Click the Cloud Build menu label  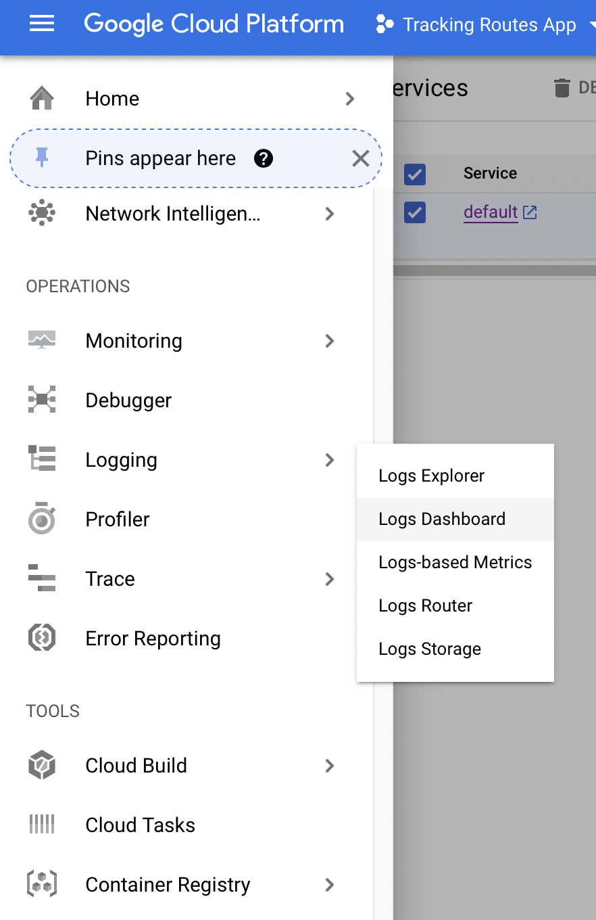(x=136, y=766)
